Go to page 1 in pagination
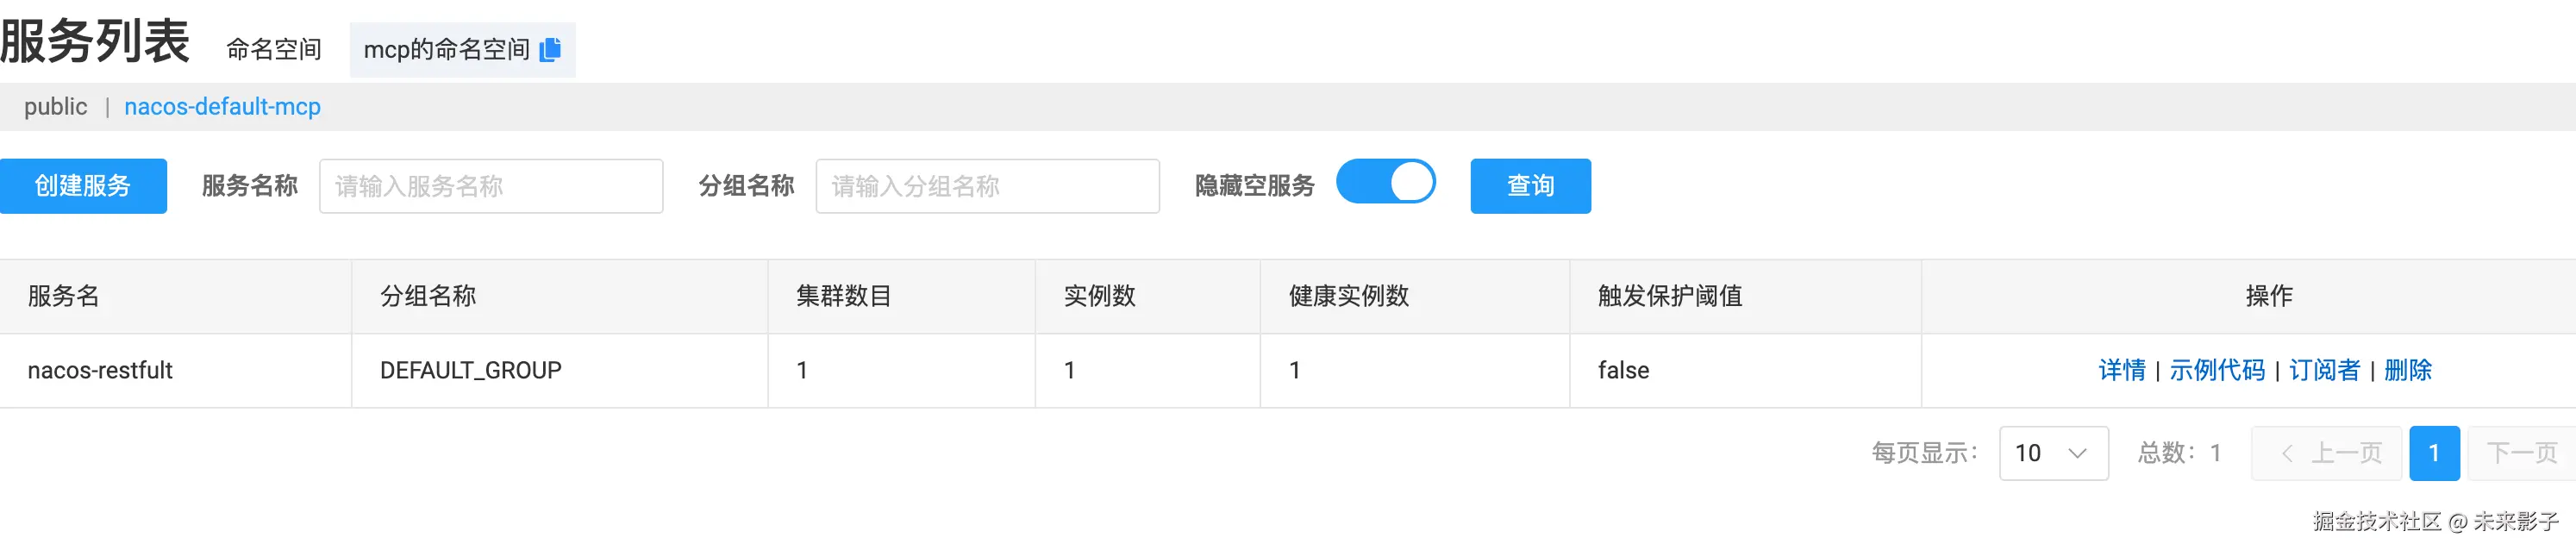2576x550 pixels. (x=2434, y=453)
